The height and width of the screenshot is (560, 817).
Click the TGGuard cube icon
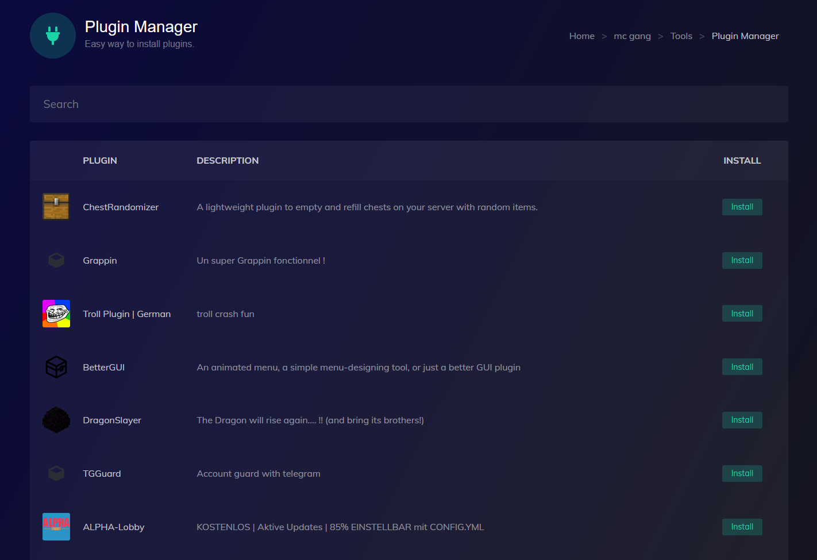(56, 473)
